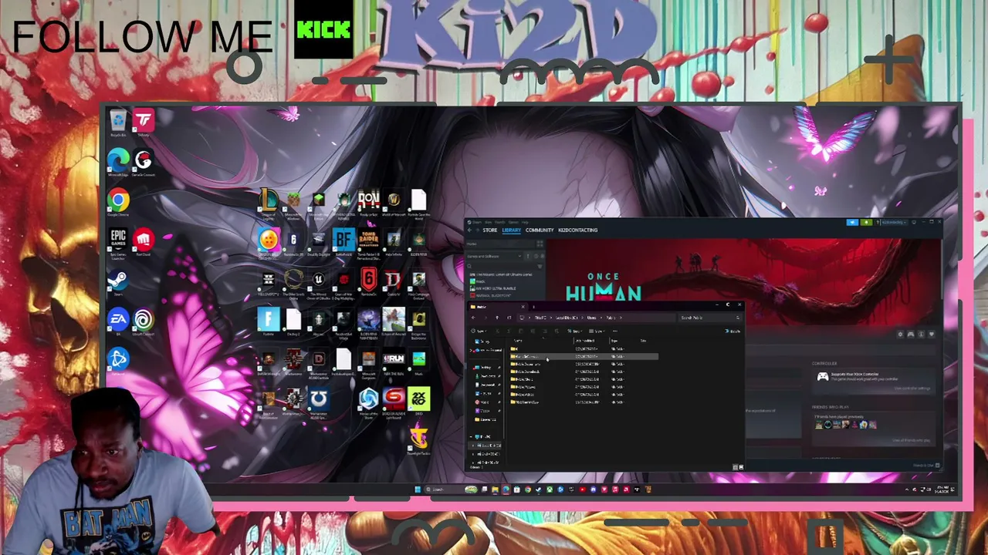Open the View dropdown in File Explorer

pyautogui.click(x=597, y=331)
